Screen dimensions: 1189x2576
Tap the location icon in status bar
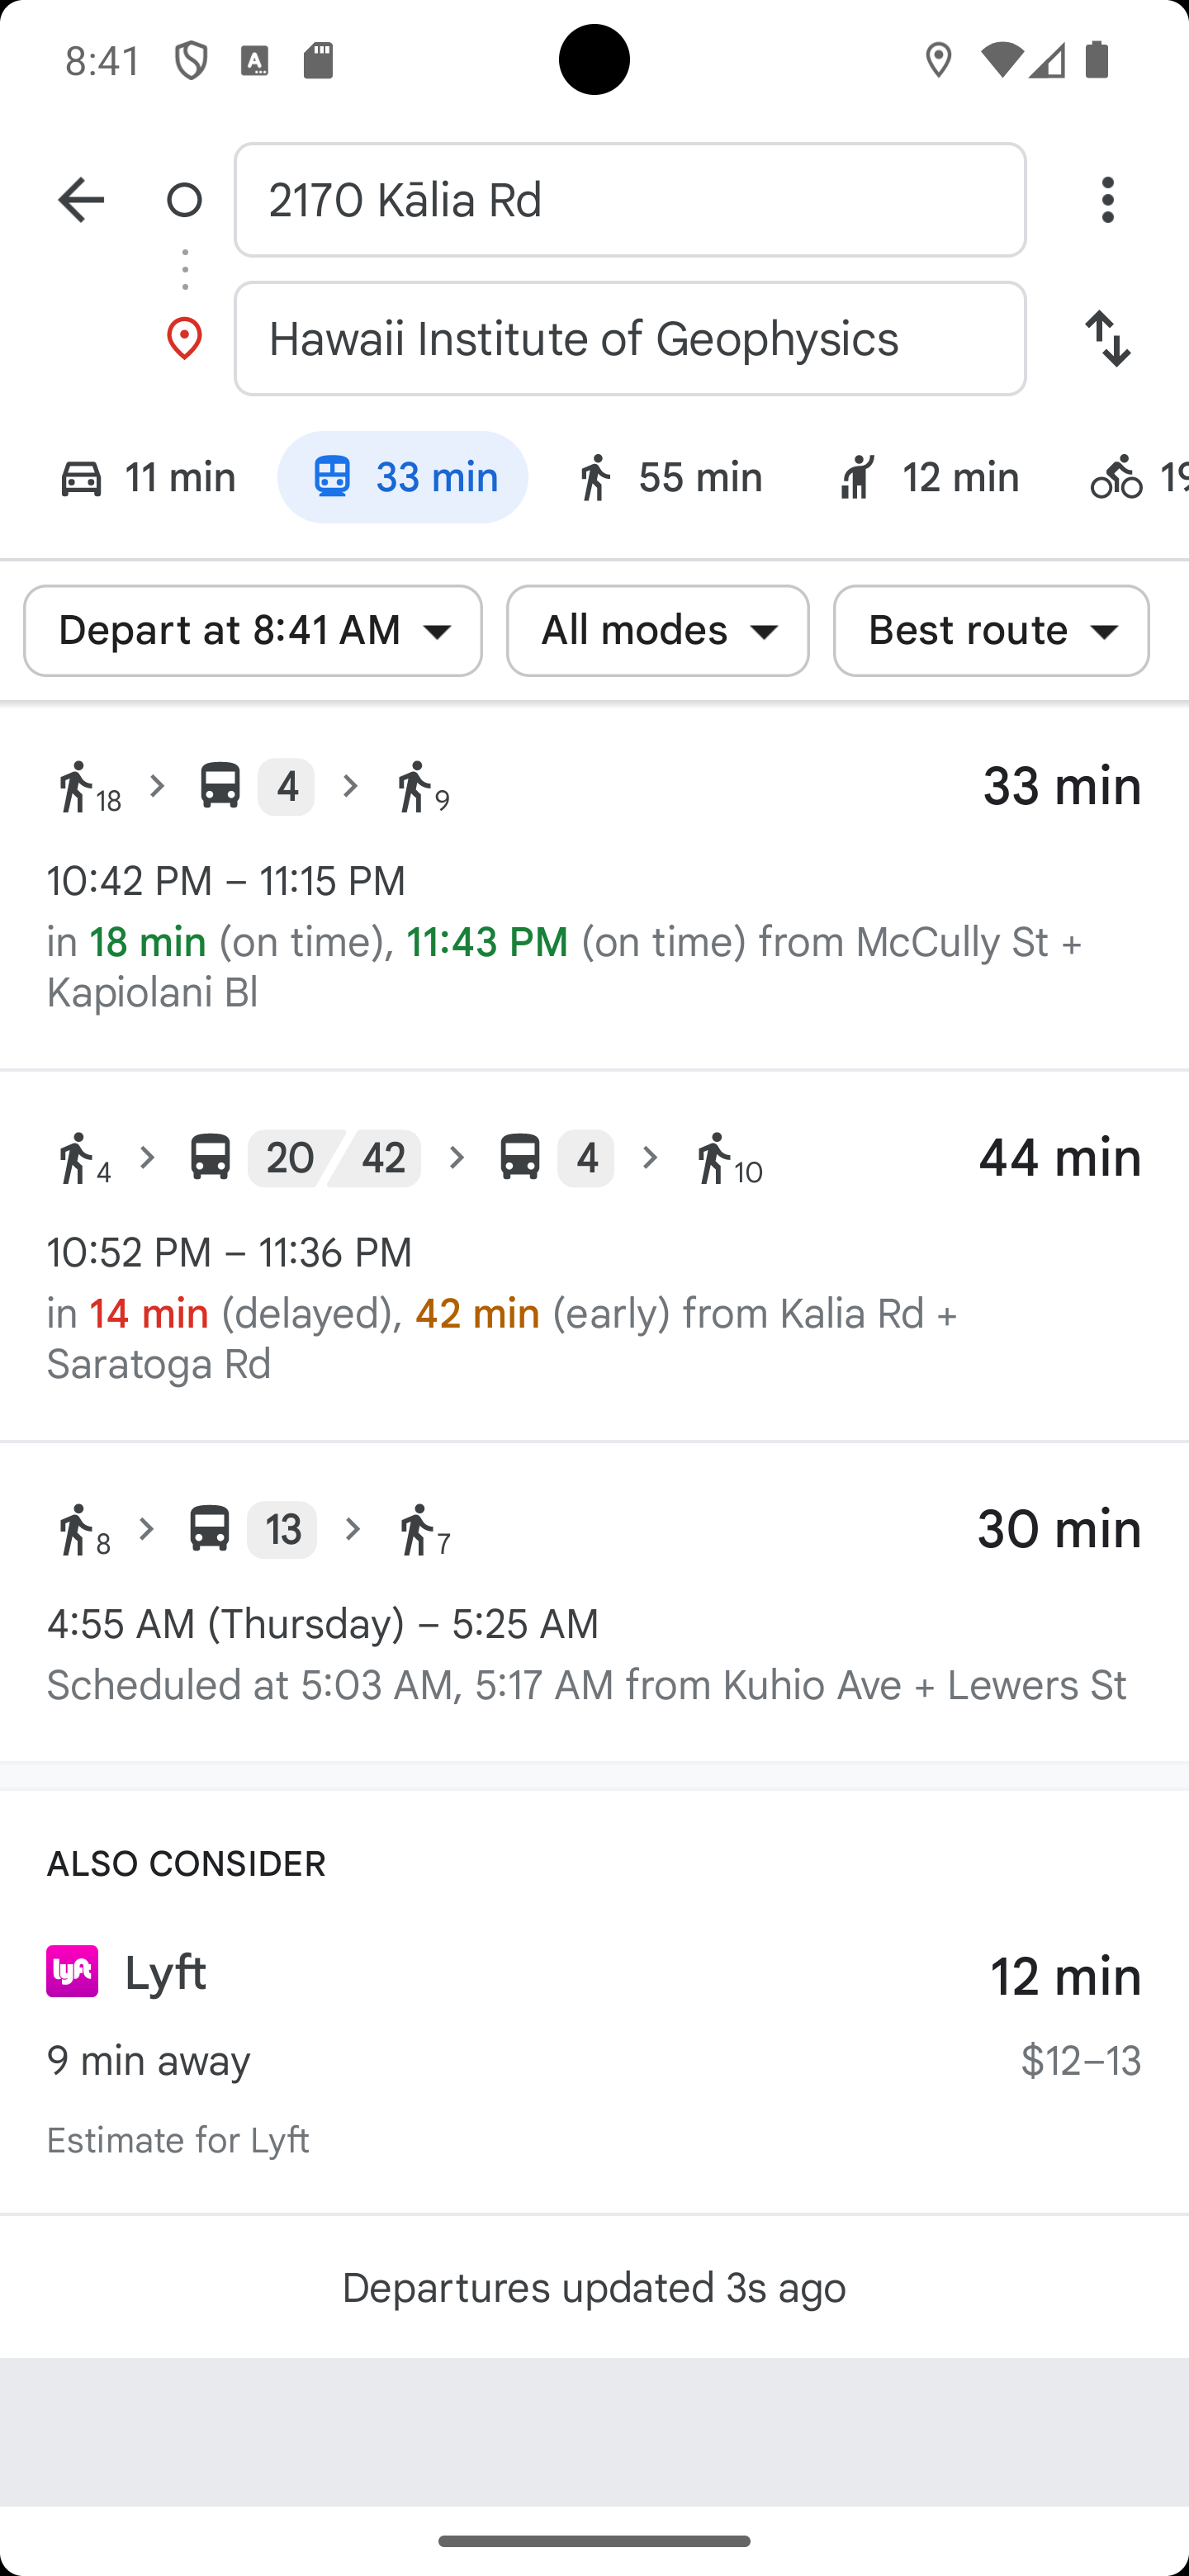938,61
